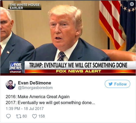Screen dimensions: 136x123
Task: Click the Twitter bird icon in Follow
Action: click(110, 84)
